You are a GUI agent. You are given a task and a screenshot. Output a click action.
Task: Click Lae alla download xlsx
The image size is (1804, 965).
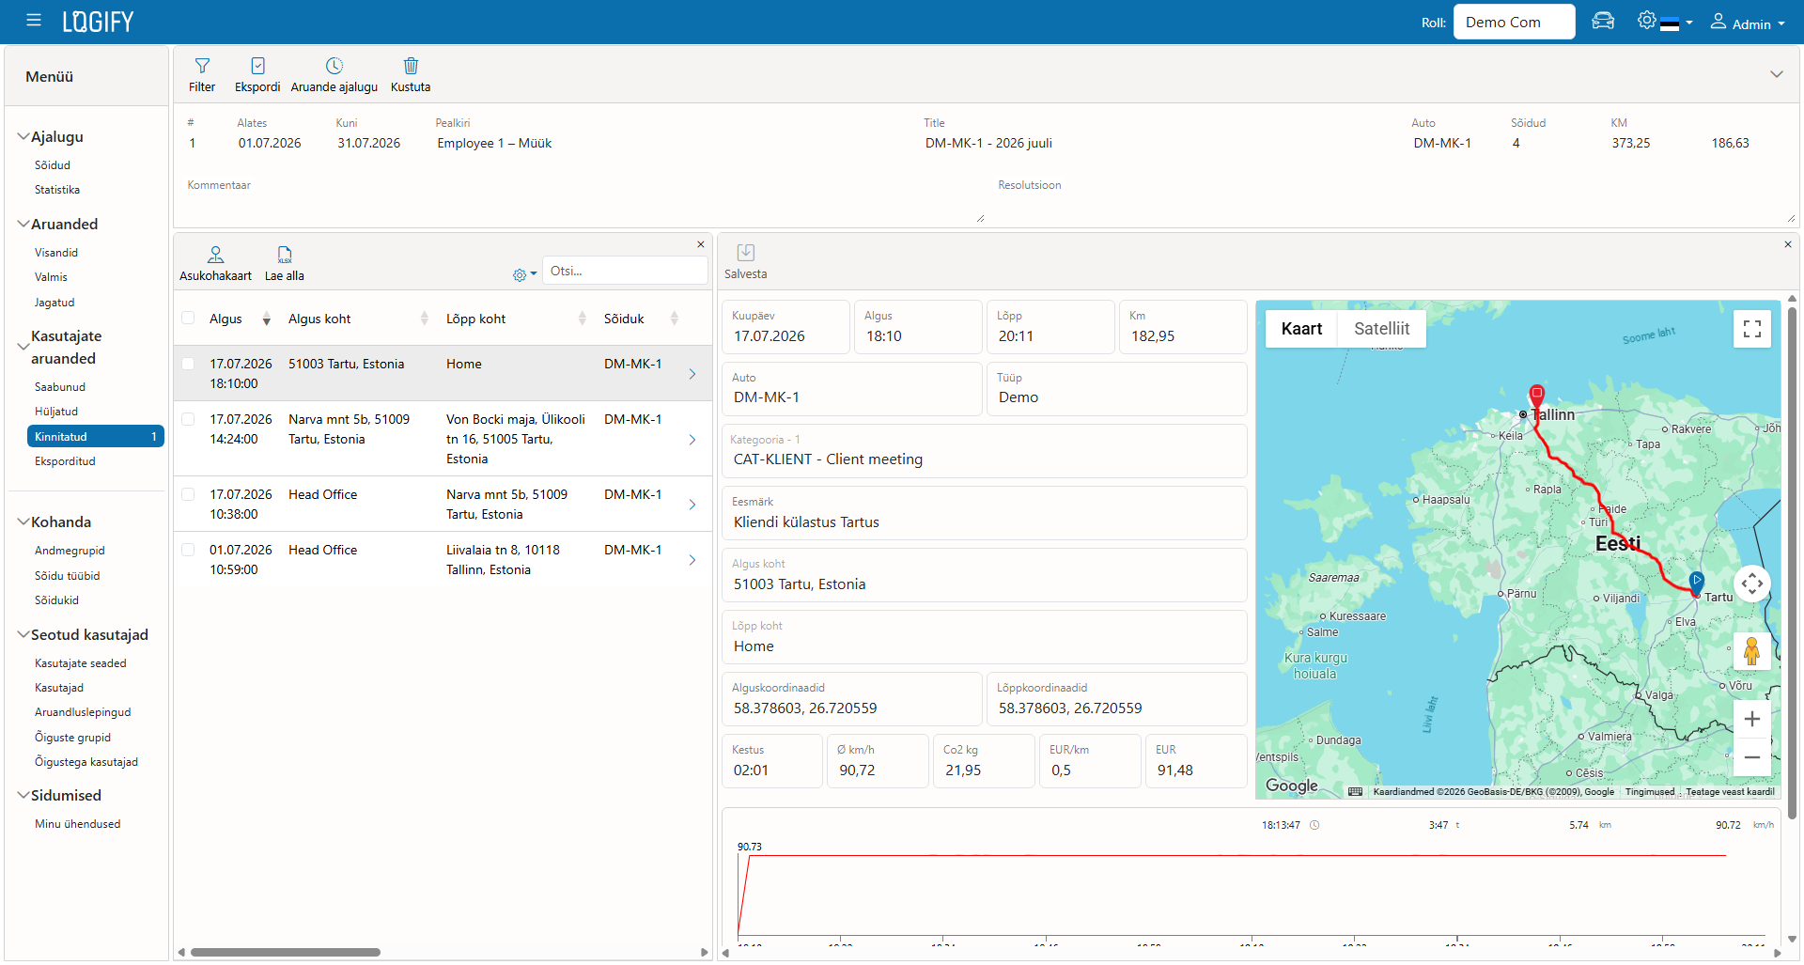click(x=285, y=264)
